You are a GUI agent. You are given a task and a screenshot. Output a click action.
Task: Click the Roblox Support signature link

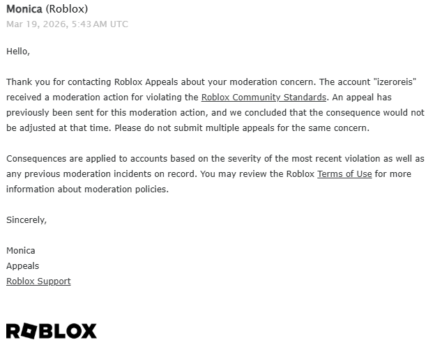[x=38, y=281]
